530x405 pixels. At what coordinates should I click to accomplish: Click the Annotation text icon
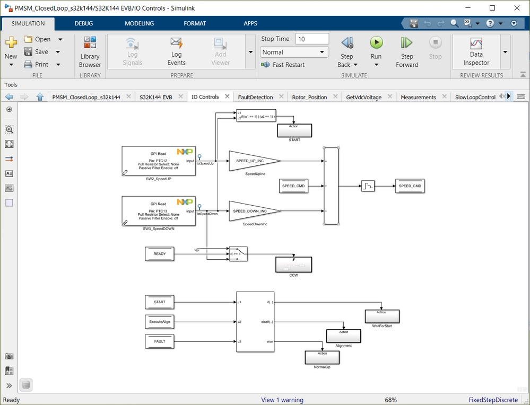(x=9, y=174)
